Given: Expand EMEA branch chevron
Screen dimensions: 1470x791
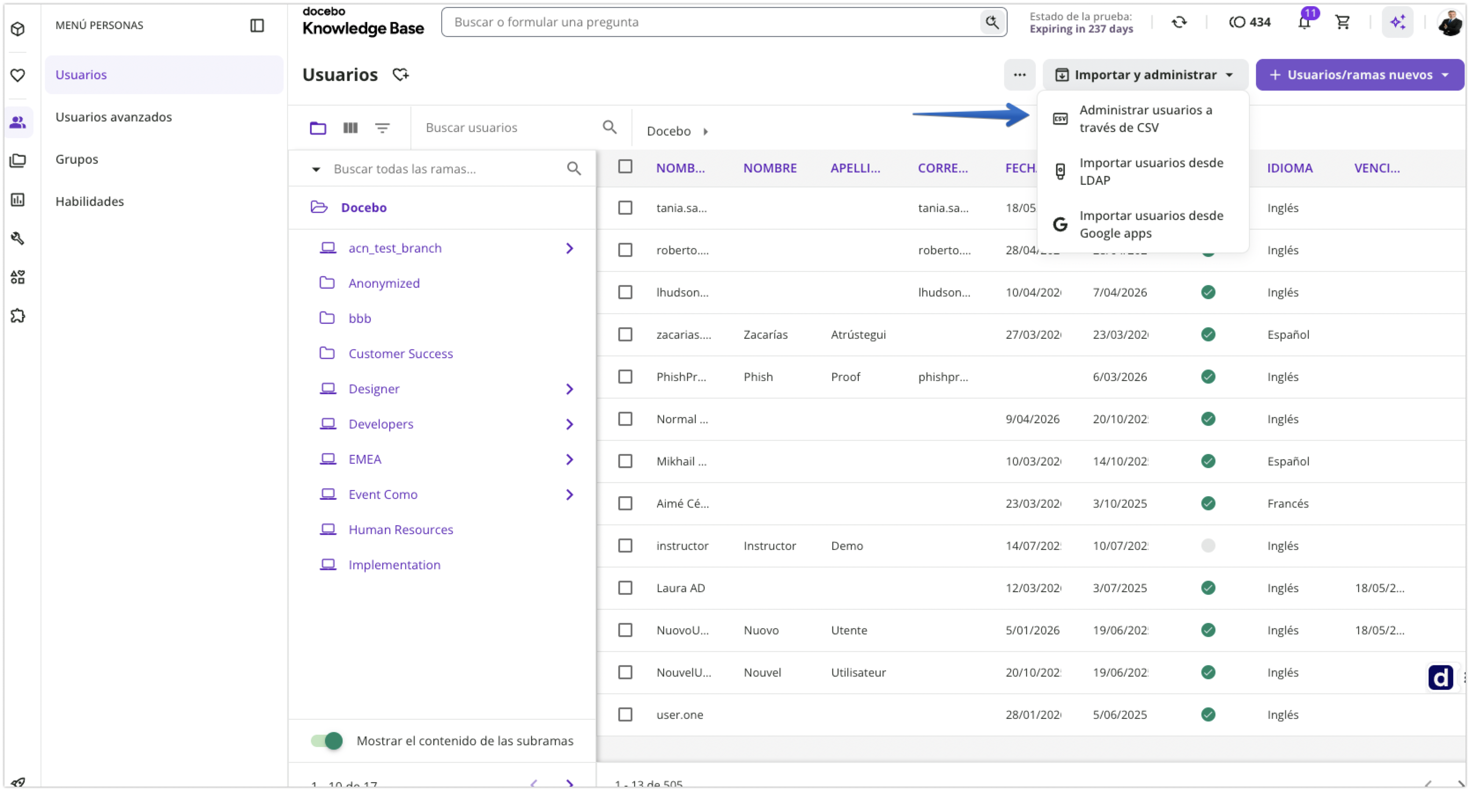Looking at the screenshot, I should (x=569, y=459).
